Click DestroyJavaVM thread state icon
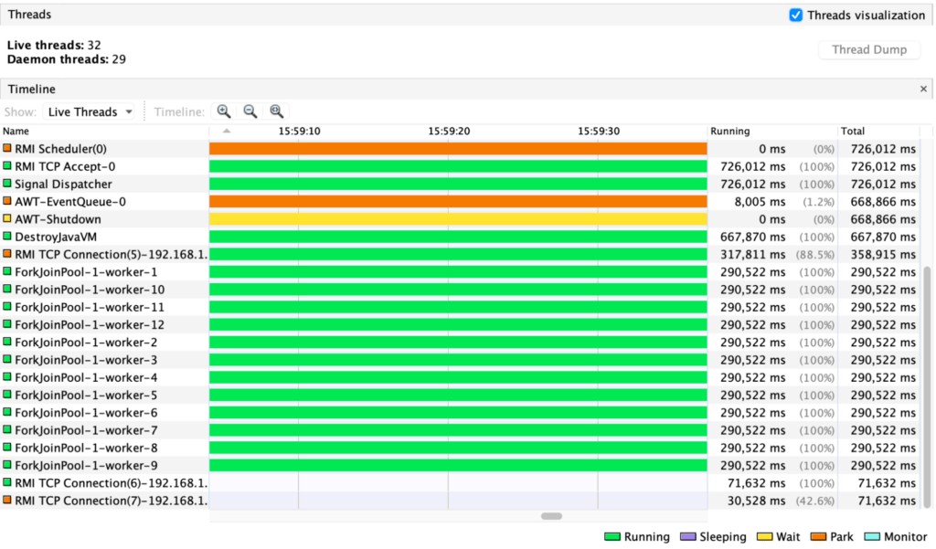Viewport: 936px width, 549px height. tap(7, 237)
